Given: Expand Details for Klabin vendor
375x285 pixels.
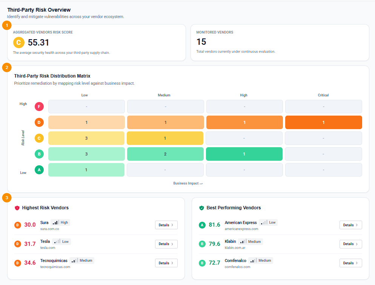Looking at the screenshot, I should tap(350, 244).
